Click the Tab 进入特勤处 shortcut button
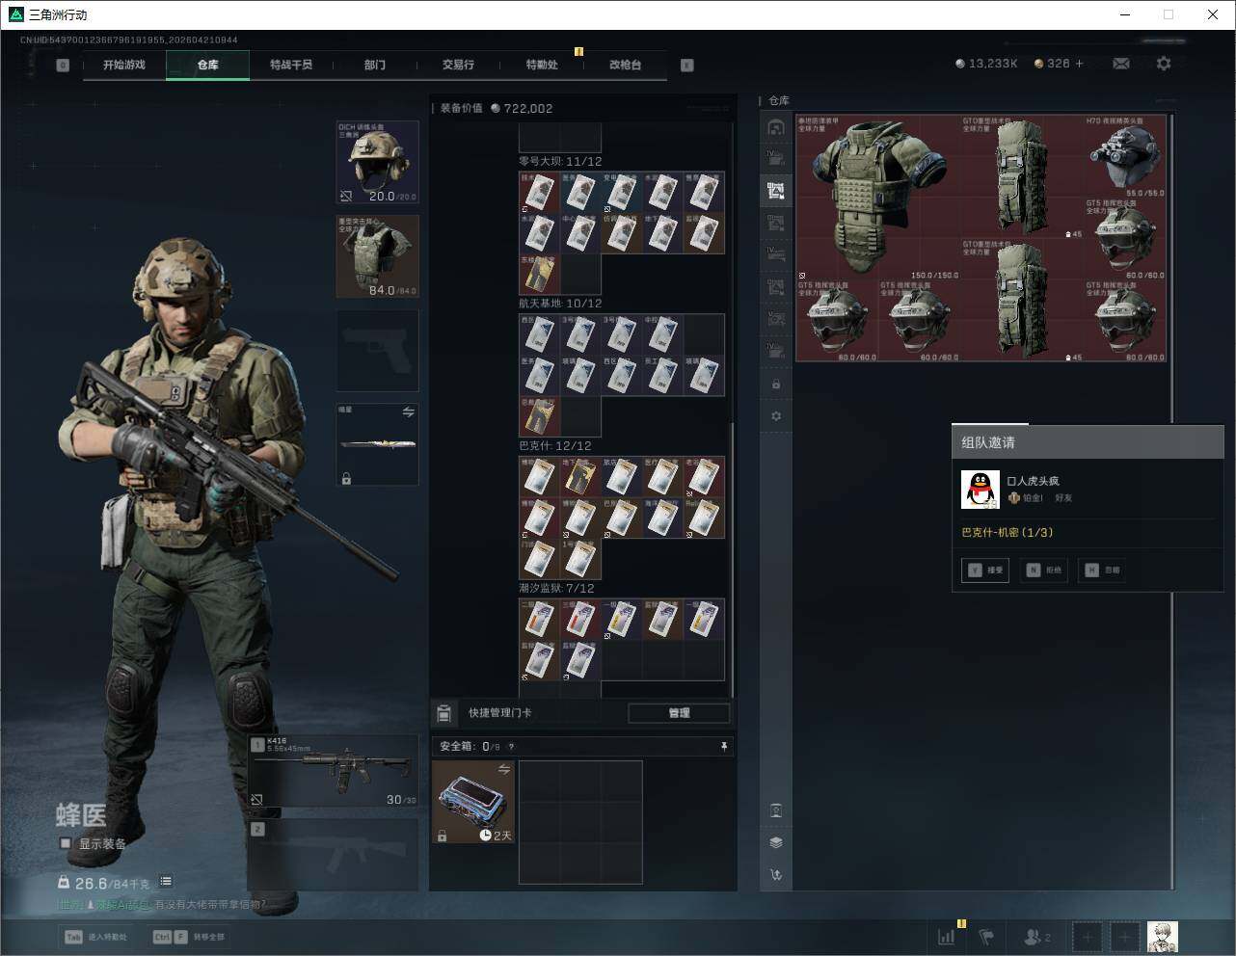Screen dimensions: 1236x956 point(95,937)
